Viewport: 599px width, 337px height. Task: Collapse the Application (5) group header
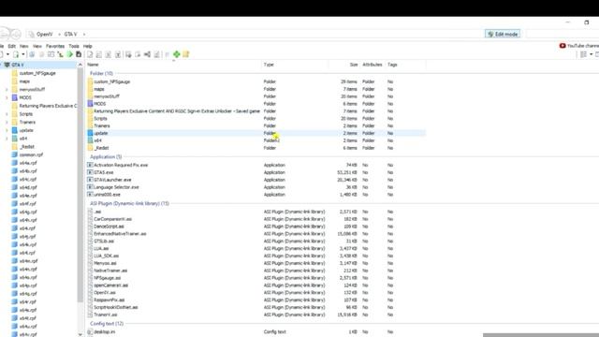[x=106, y=157]
